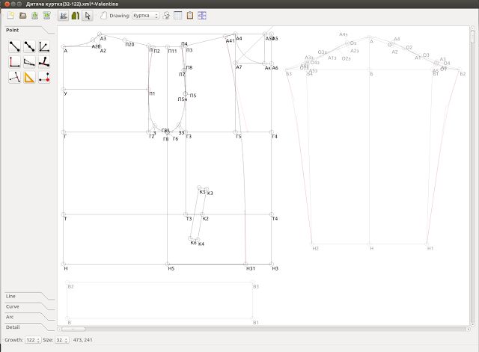Switch to Details mode jacket icon
This screenshot has width=479, height=352.
click(x=75, y=16)
